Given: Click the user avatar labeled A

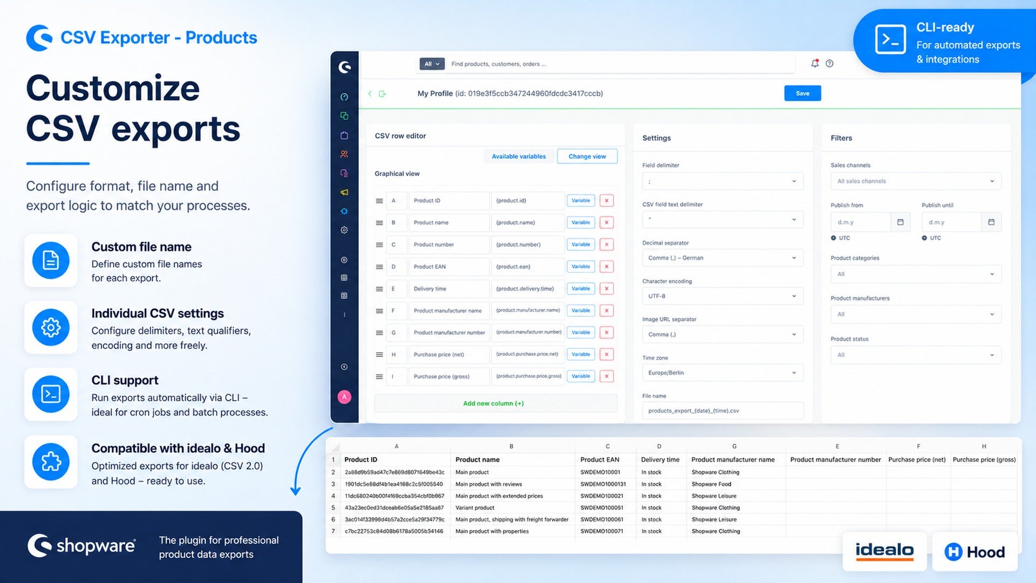Looking at the screenshot, I should 344,397.
